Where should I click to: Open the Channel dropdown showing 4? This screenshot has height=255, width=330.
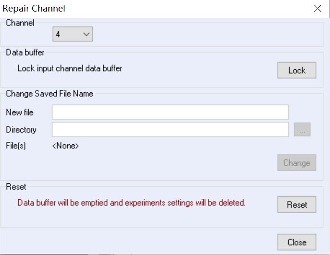click(x=72, y=34)
